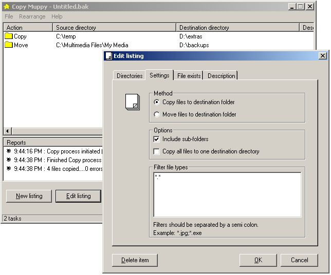The image size is (331, 275).
Task: Click Cancel in Edit listing dialog
Action: [x=299, y=260]
